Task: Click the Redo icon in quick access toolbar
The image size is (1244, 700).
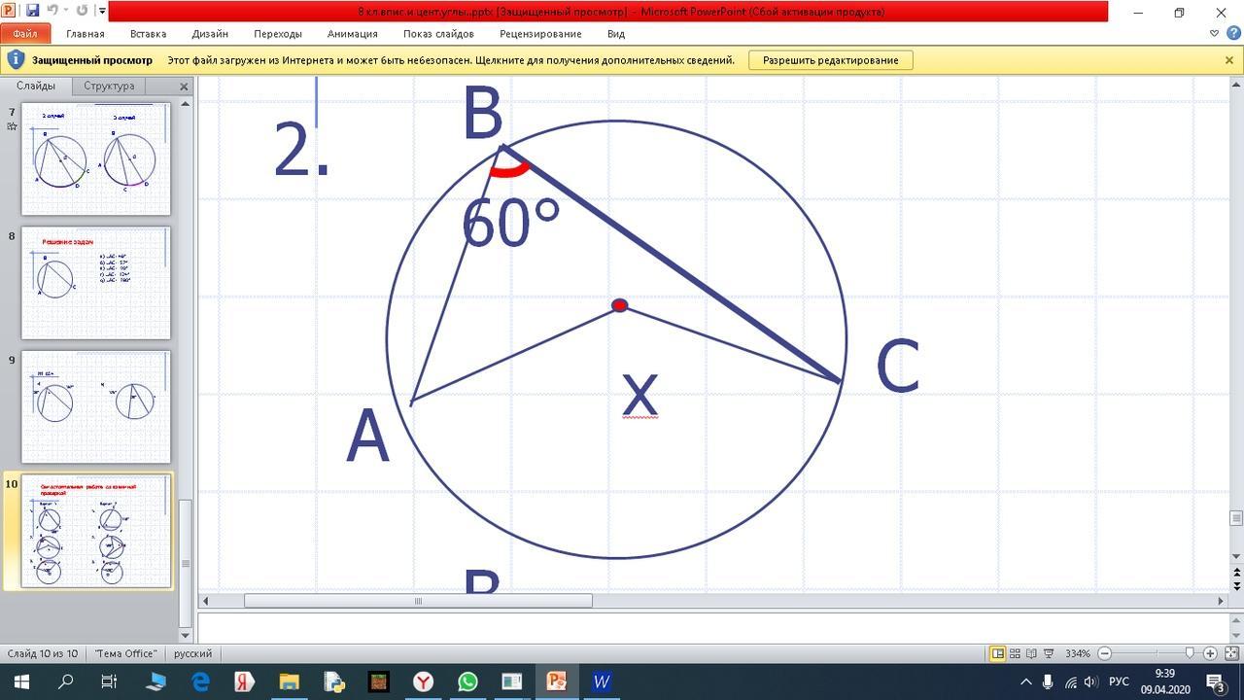Action: [81, 11]
